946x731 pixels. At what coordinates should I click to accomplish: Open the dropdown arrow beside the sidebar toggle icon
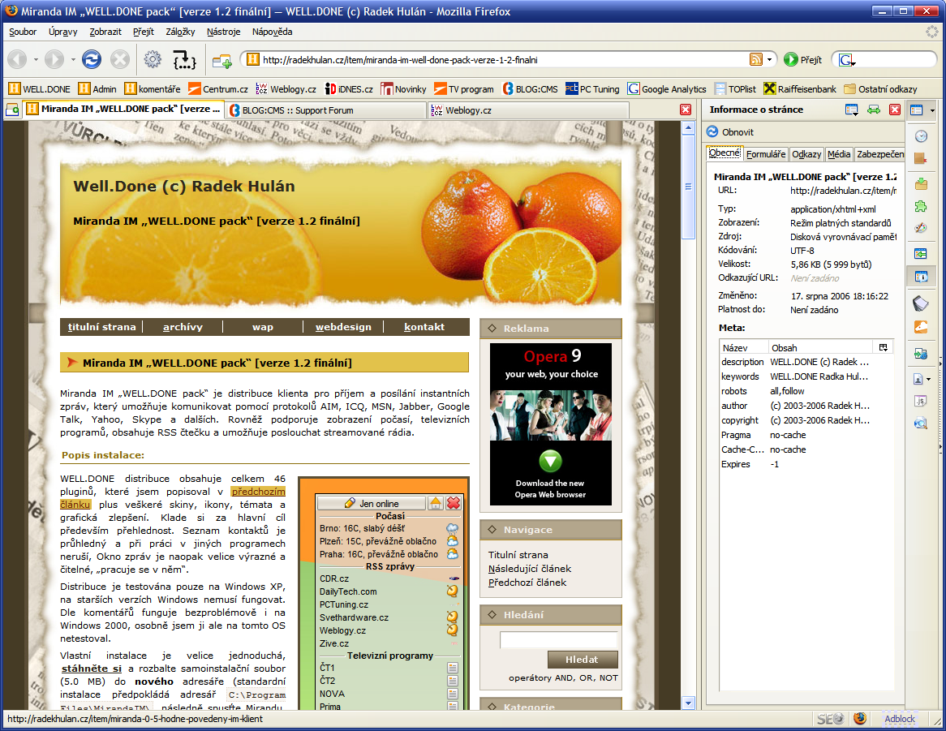933,110
